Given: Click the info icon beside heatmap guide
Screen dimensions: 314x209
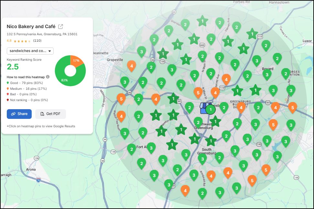Looking at the screenshot, I should (48, 77).
